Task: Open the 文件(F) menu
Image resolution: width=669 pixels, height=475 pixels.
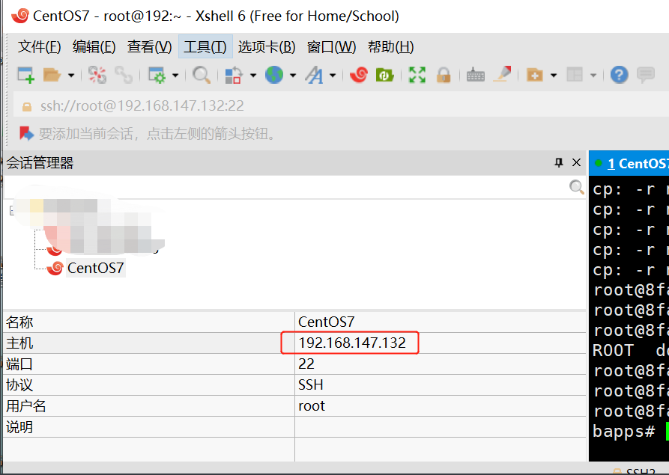Action: click(x=39, y=47)
